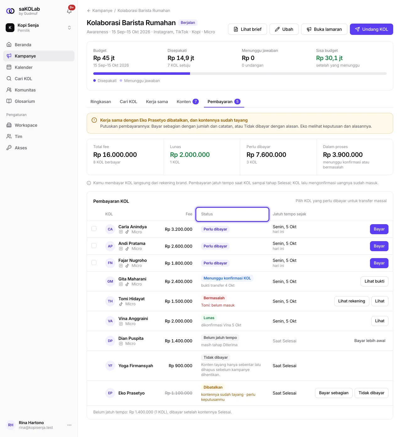Click the CA avatar for Carla Anindya
Image resolution: width=402 pixels, height=437 pixels.
110,229
